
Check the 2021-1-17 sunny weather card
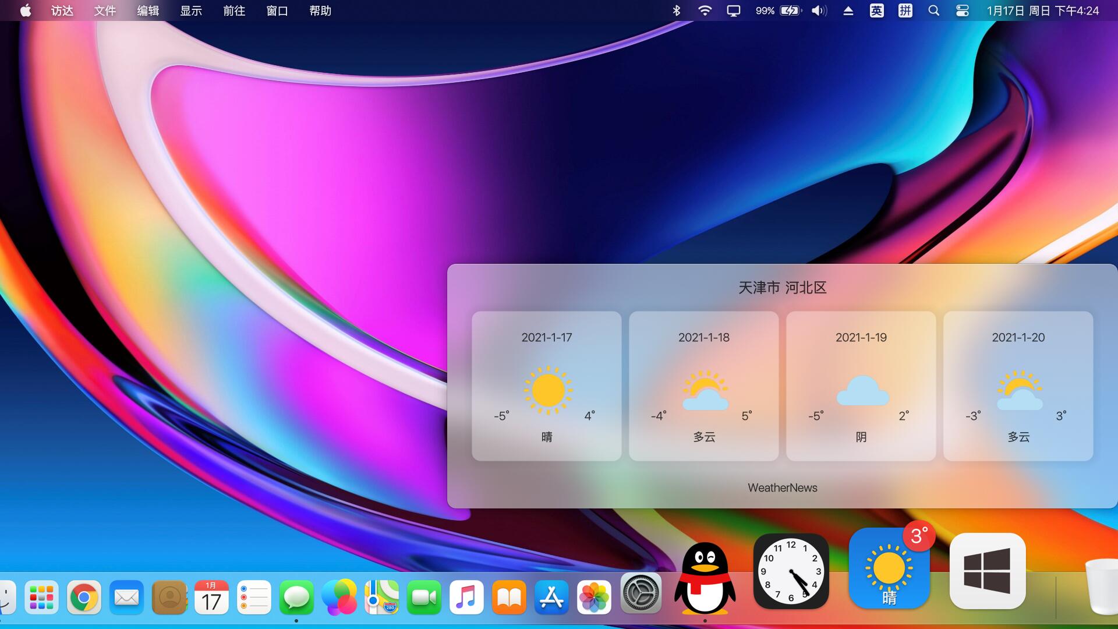[x=546, y=386]
